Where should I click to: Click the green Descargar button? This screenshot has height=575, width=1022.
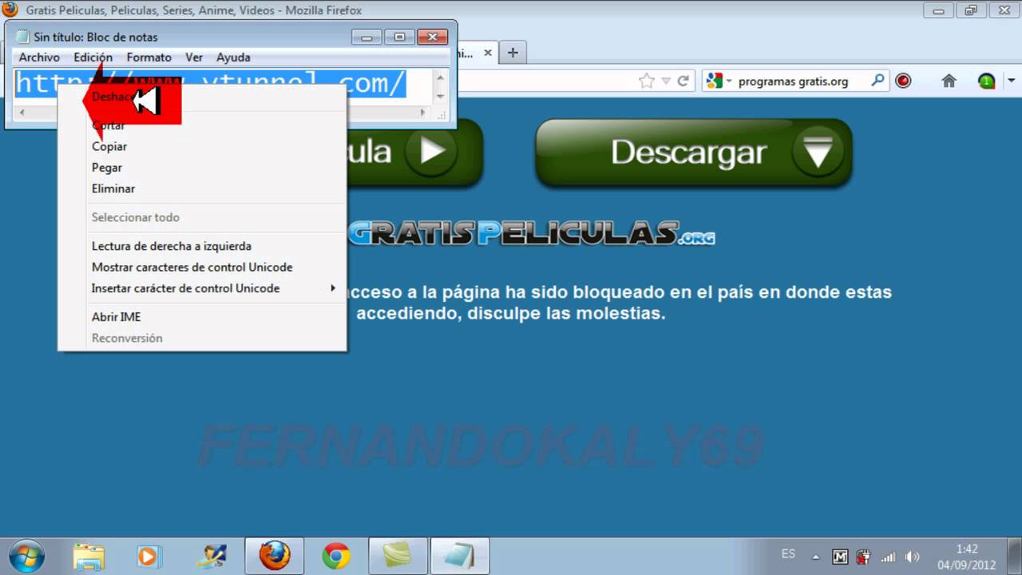tap(694, 153)
